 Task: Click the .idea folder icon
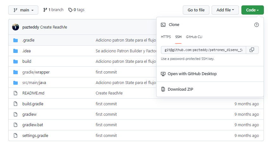(x=16, y=51)
